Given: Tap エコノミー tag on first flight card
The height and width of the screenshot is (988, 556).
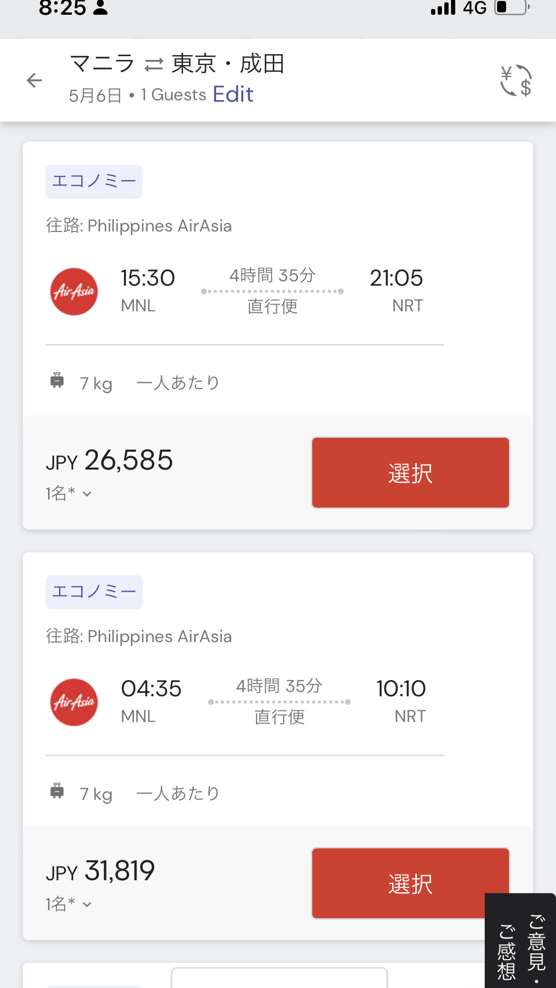Looking at the screenshot, I should tap(94, 182).
